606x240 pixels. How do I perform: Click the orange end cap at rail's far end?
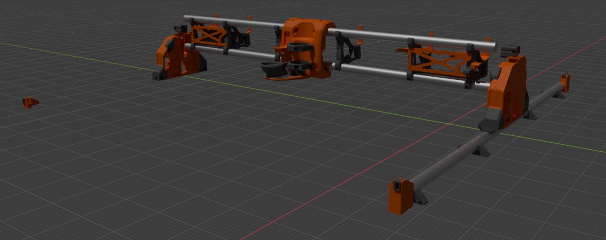(x=565, y=83)
